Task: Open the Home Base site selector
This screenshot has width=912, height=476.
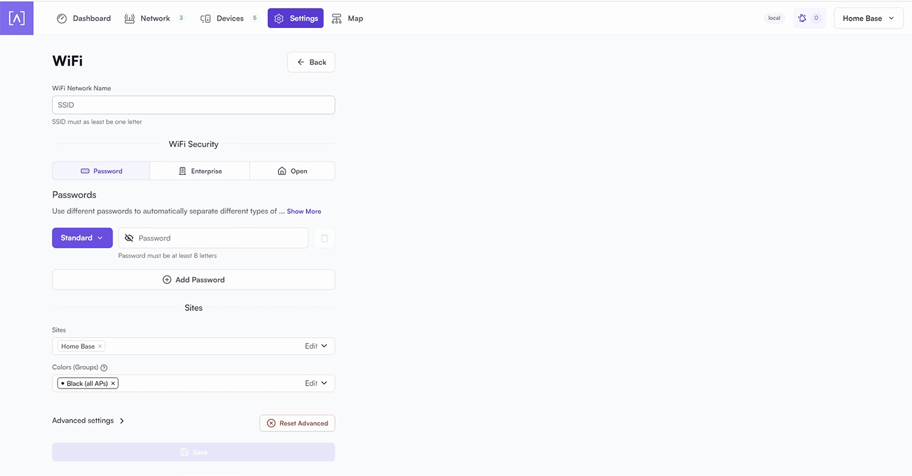Action: (x=868, y=18)
